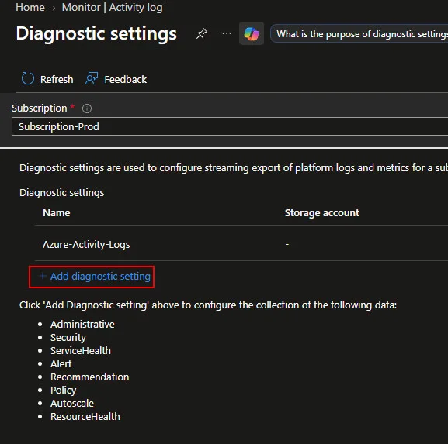Viewport: 448px width, 444px height.
Task: Click the Diagnostic settings page title
Action: [96, 33]
